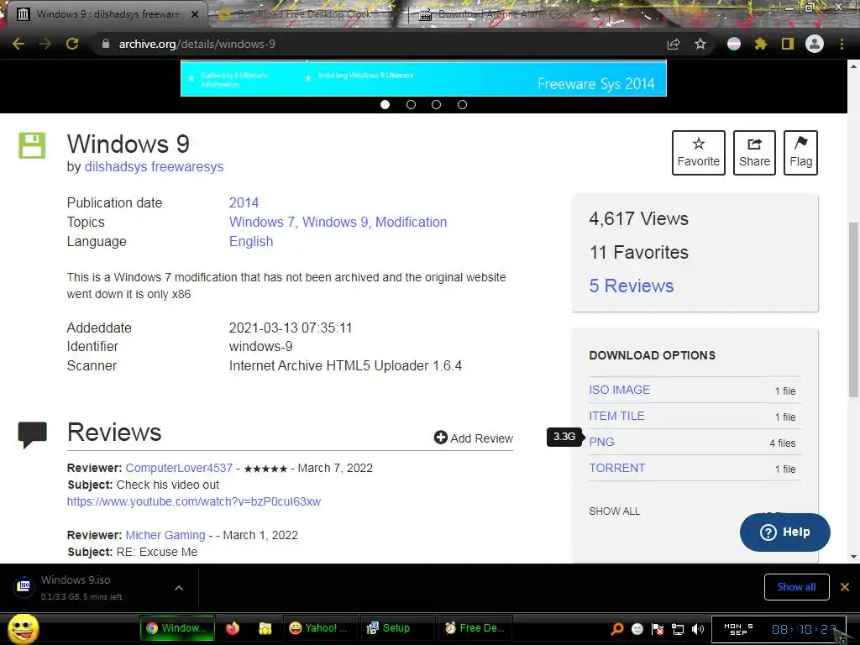
Task: Open the Extensions puzzle icon
Action: (x=760, y=44)
